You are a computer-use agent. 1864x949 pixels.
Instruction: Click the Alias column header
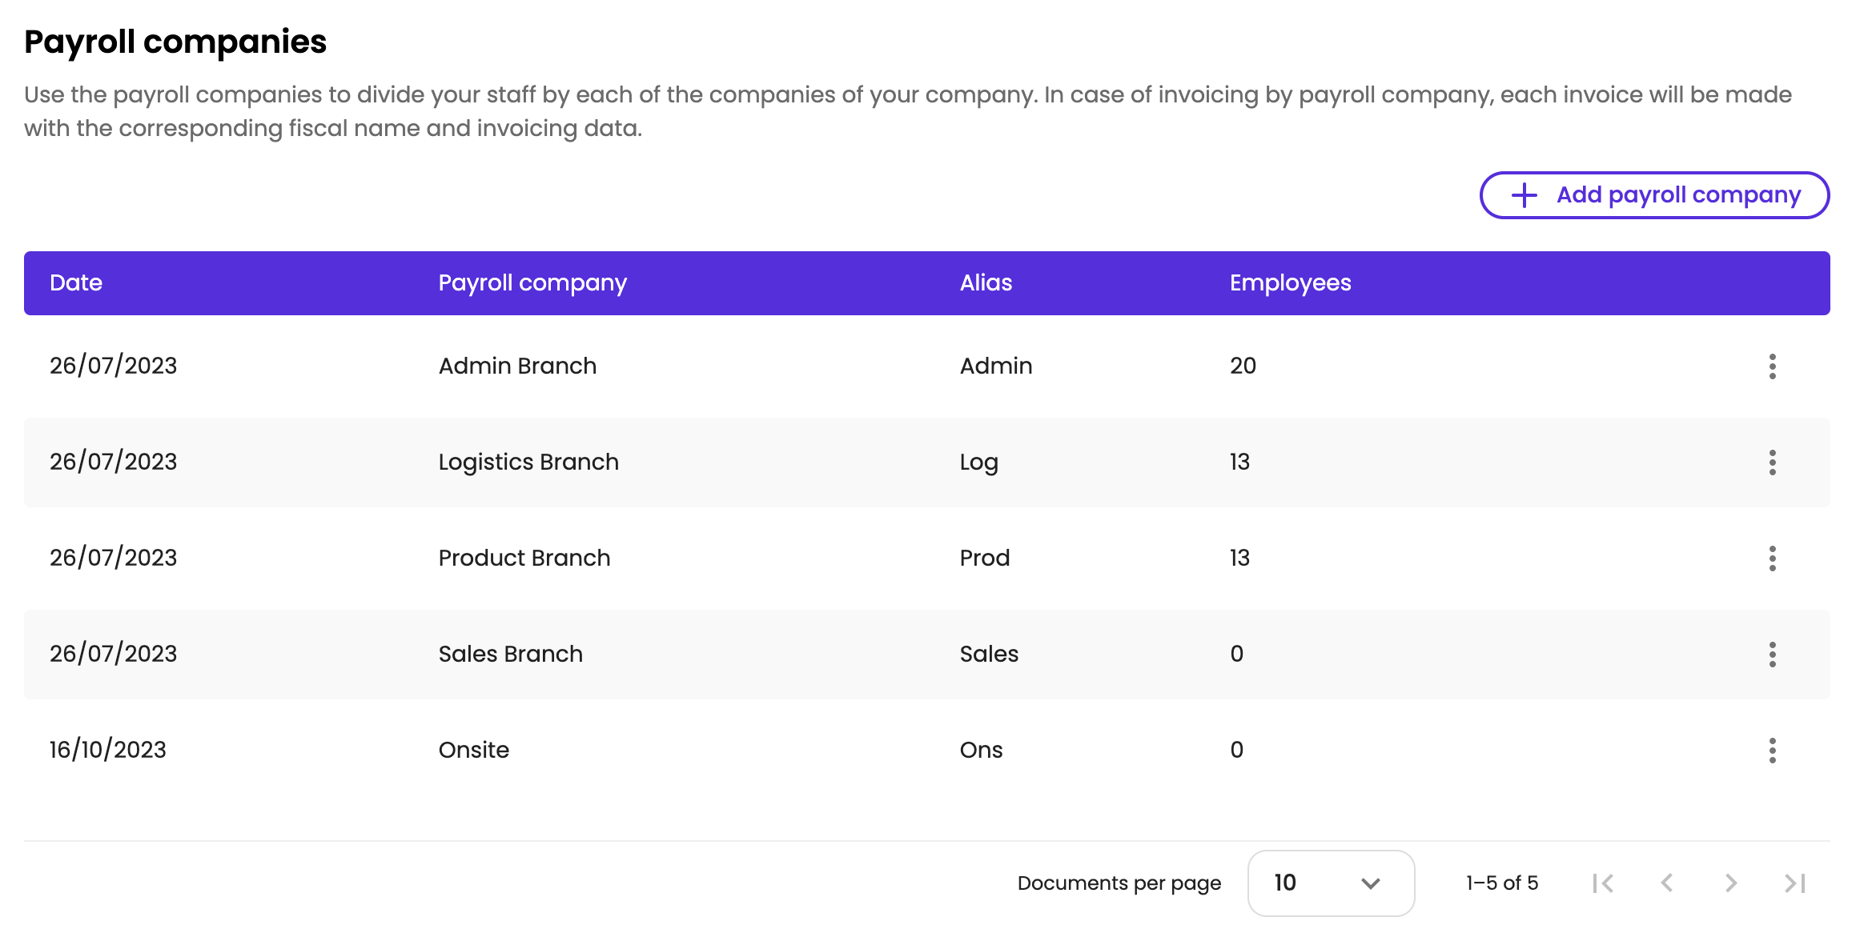point(986,283)
